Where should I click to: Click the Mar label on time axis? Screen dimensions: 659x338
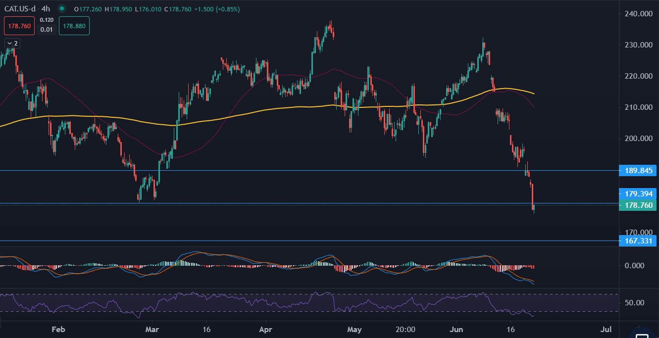click(x=152, y=329)
